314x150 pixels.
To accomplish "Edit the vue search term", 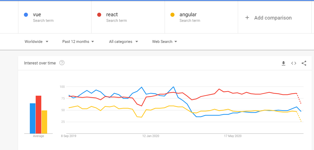I will click(x=55, y=17).
